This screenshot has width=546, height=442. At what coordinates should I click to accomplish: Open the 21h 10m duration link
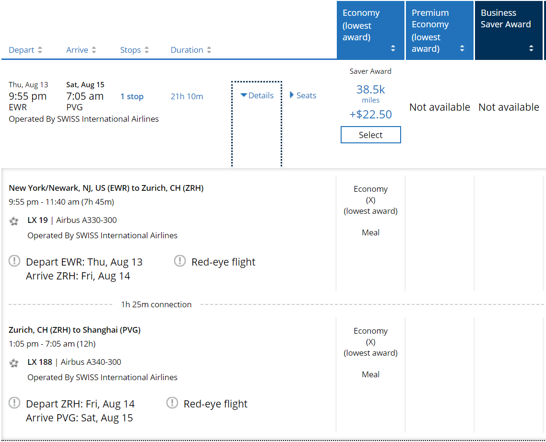(x=187, y=96)
